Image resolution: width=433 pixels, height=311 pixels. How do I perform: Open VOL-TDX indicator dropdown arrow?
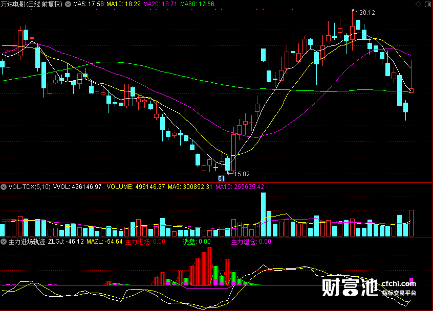(4, 187)
